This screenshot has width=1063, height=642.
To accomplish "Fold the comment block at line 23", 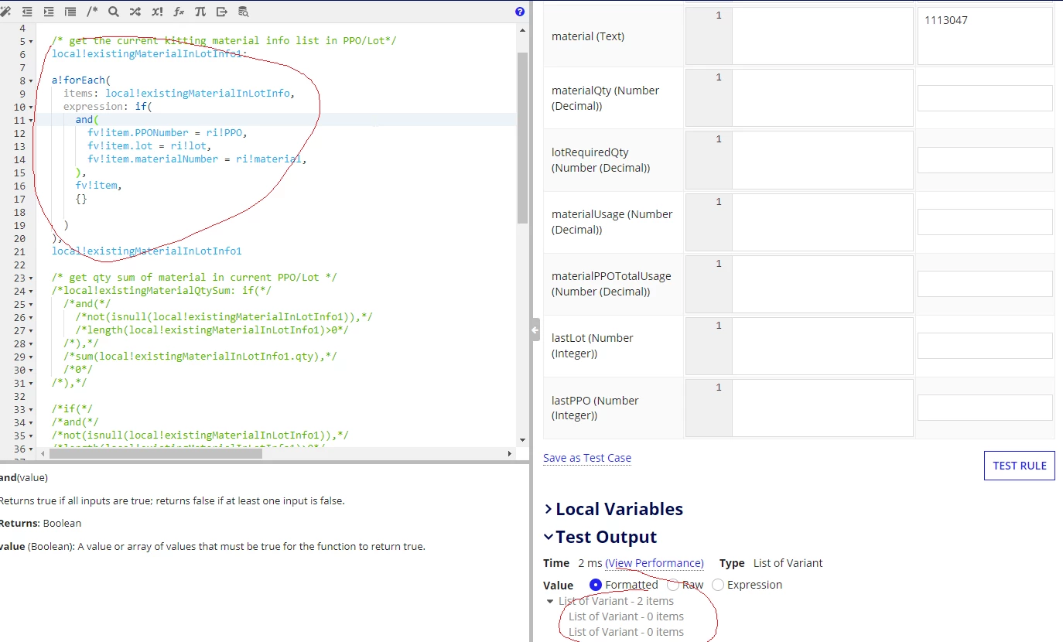I will (30, 278).
